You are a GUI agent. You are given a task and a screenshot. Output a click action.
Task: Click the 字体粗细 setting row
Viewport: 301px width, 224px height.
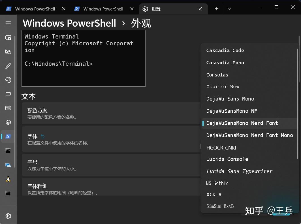[x=111, y=187]
